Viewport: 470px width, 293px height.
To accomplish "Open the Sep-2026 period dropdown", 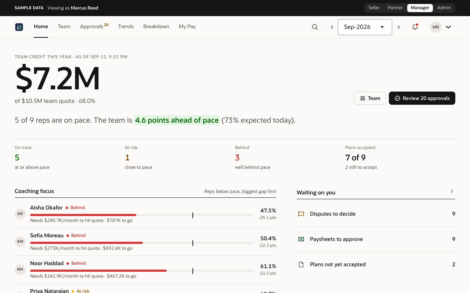I will [x=365, y=27].
